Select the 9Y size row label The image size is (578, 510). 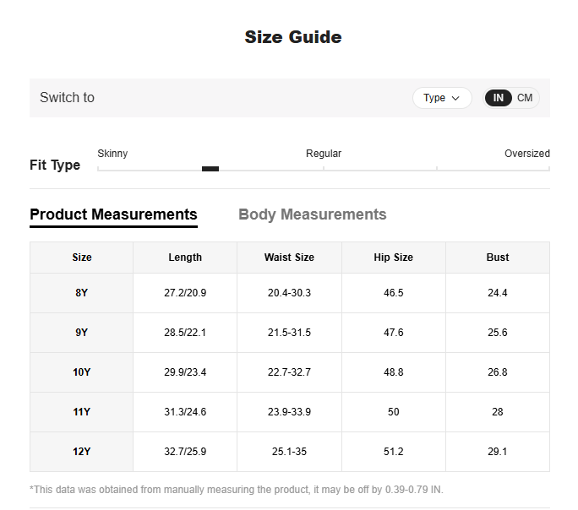tap(81, 333)
